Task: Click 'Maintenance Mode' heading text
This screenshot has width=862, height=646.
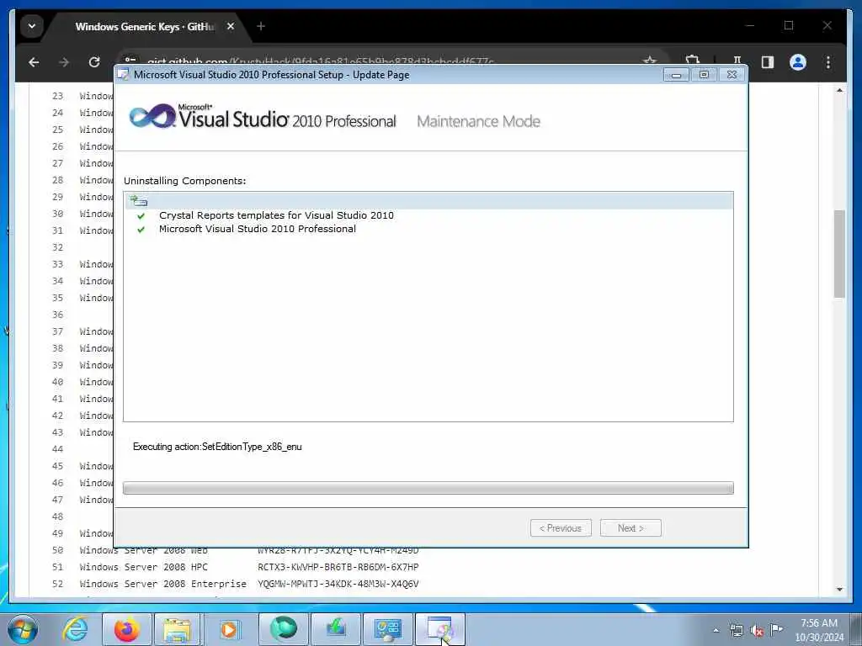Action: click(478, 121)
